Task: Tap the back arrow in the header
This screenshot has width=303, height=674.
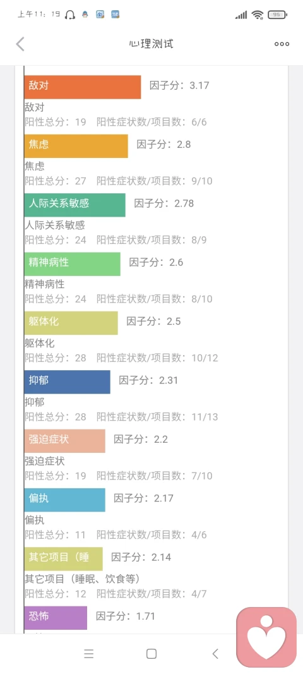Action: (x=20, y=44)
